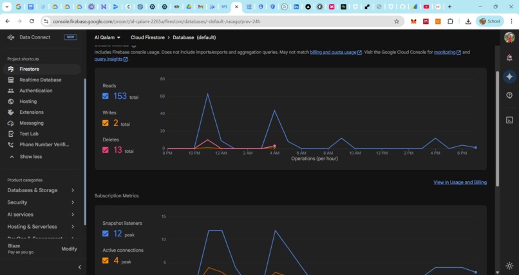Switch to the Gmail browser tab
519x275 pixels.
(200, 6)
